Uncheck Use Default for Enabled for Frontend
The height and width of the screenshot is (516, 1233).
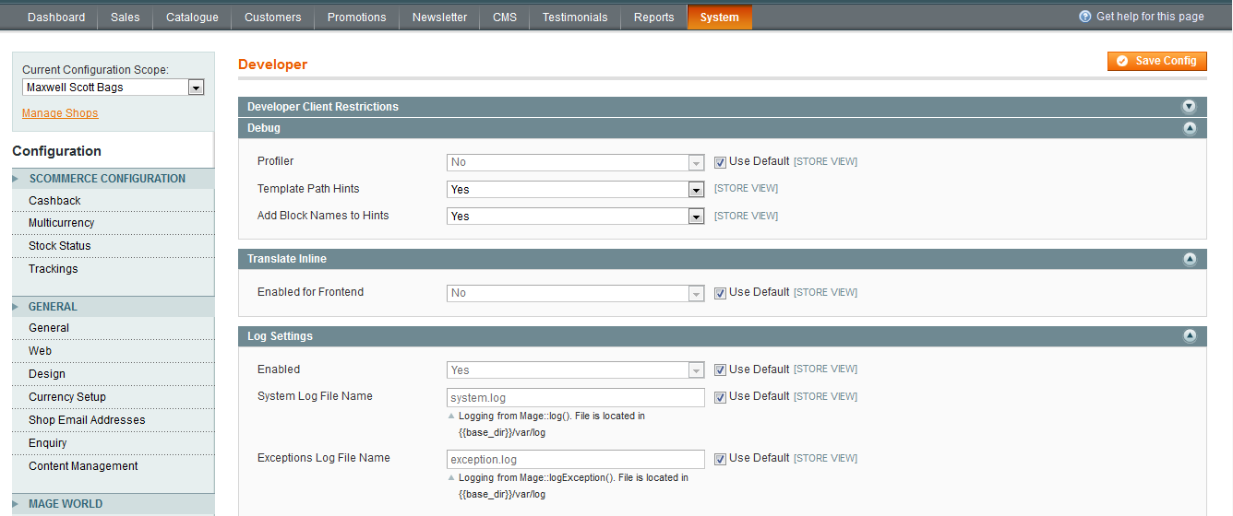coord(720,293)
